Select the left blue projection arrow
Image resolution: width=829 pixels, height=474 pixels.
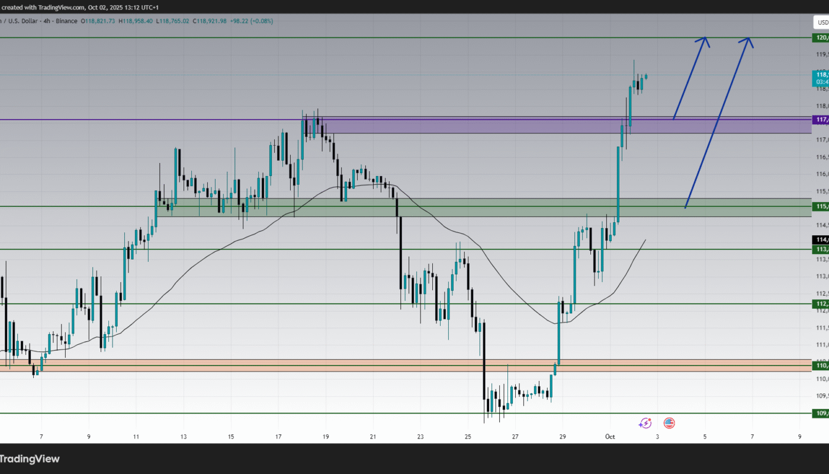click(690, 77)
